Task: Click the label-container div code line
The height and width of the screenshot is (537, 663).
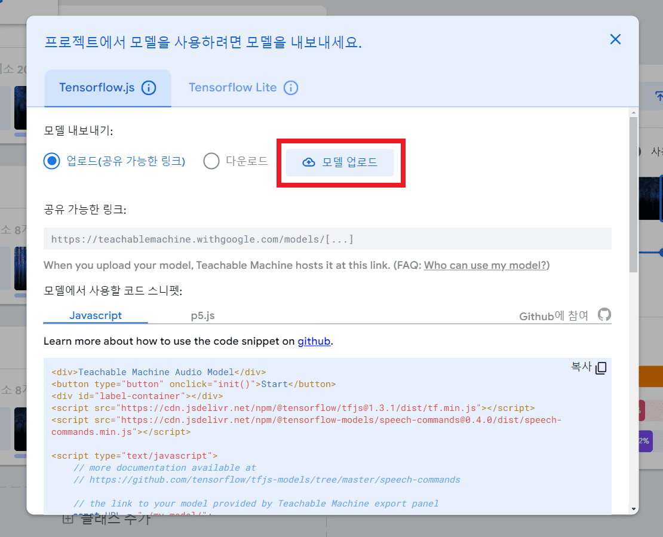Action: (137, 396)
